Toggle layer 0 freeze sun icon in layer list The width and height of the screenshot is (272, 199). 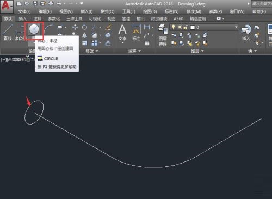click(180, 27)
